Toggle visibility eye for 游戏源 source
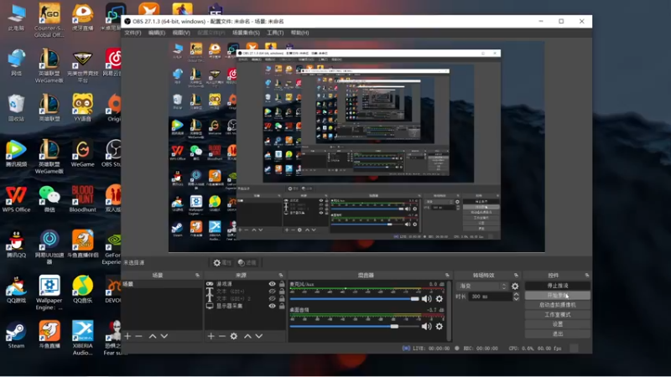This screenshot has height=377, width=671. (272, 284)
